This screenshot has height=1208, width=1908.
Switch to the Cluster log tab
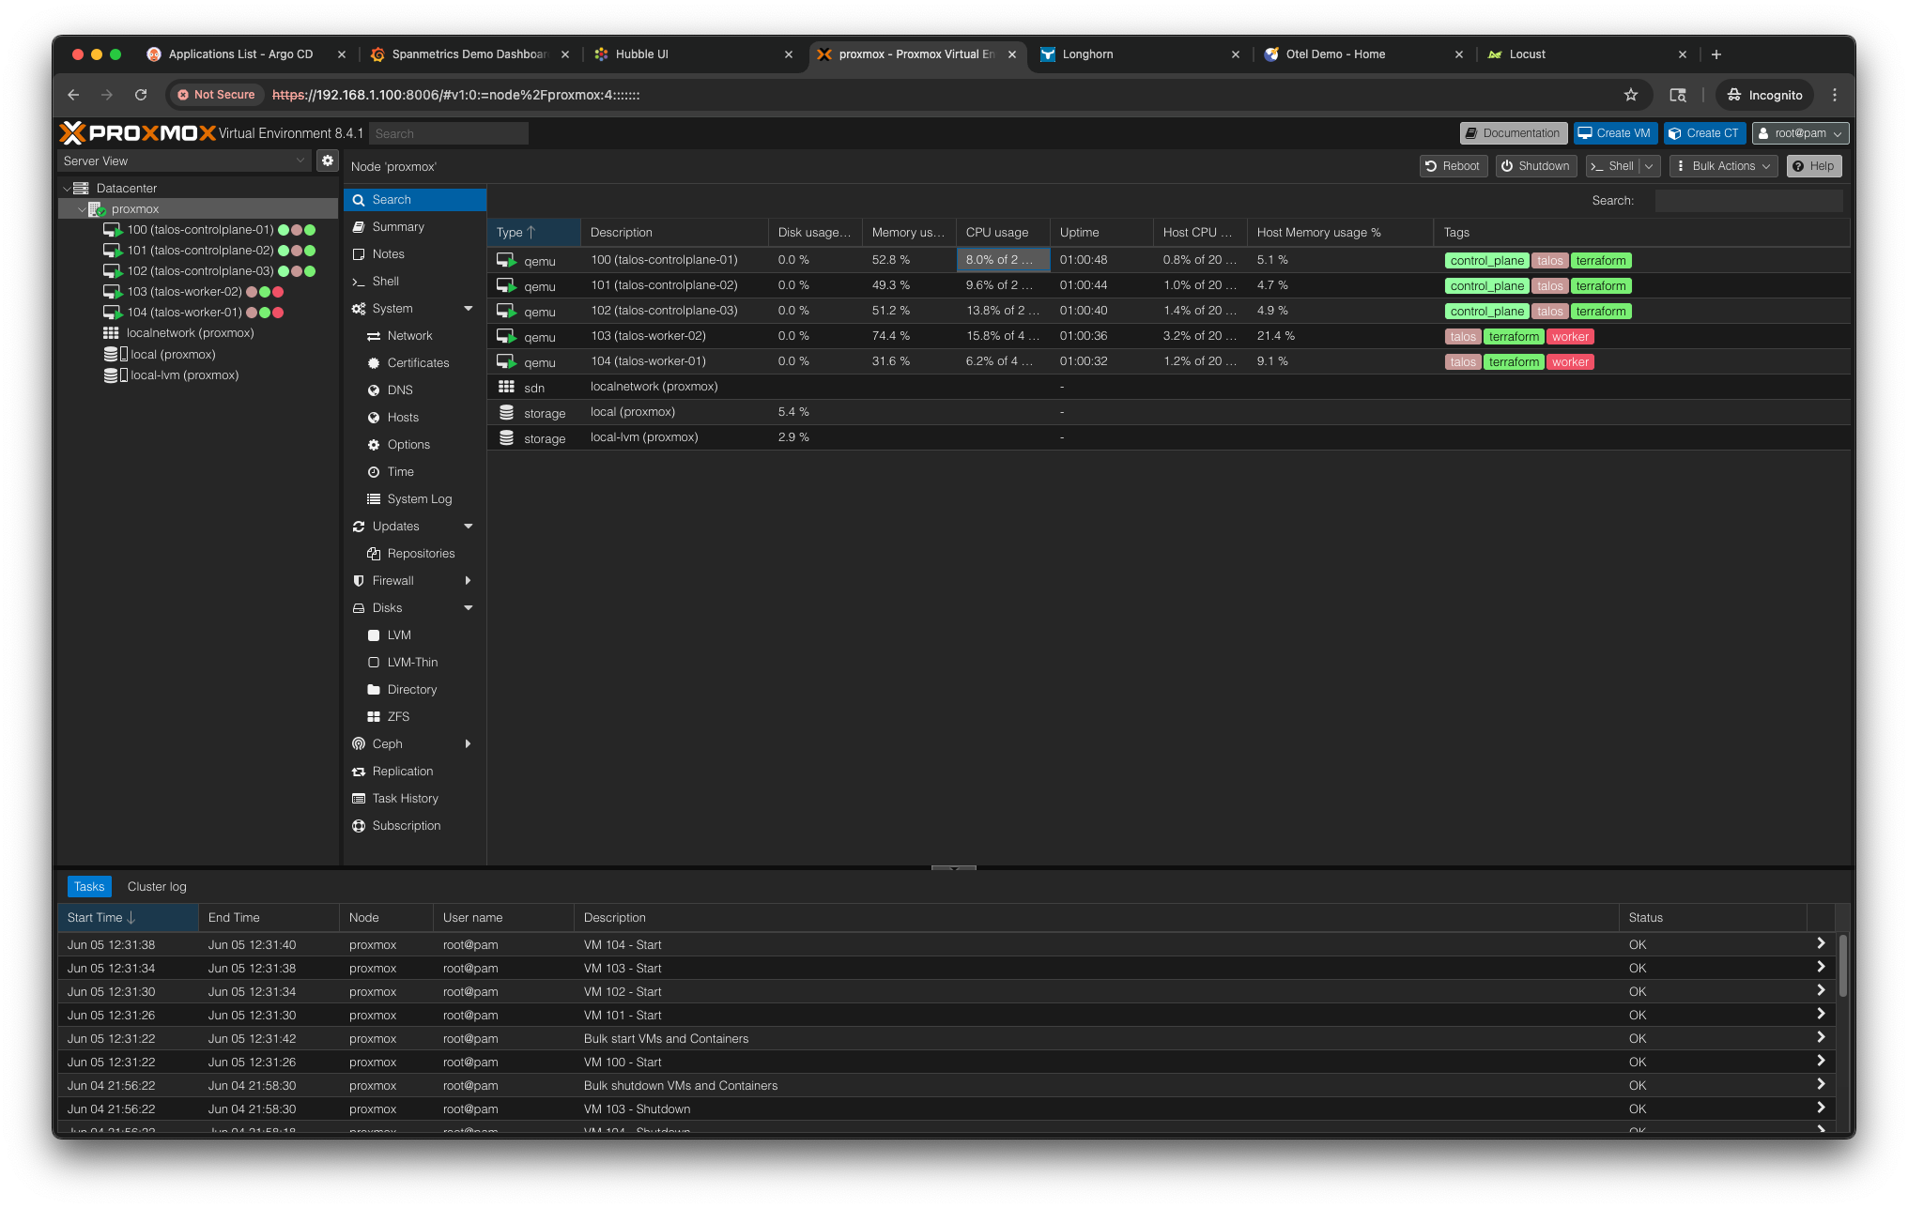tap(157, 887)
